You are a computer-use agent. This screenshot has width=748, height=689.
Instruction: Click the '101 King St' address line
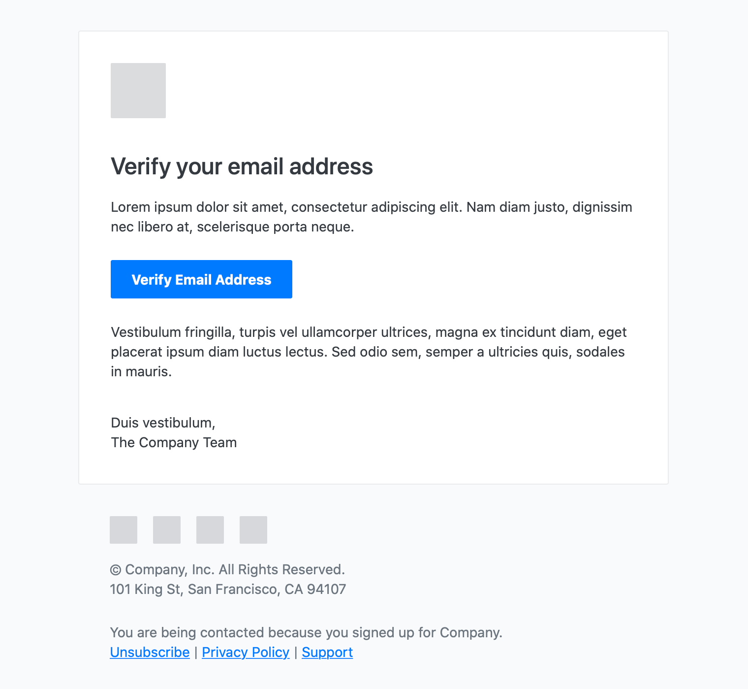[228, 589]
